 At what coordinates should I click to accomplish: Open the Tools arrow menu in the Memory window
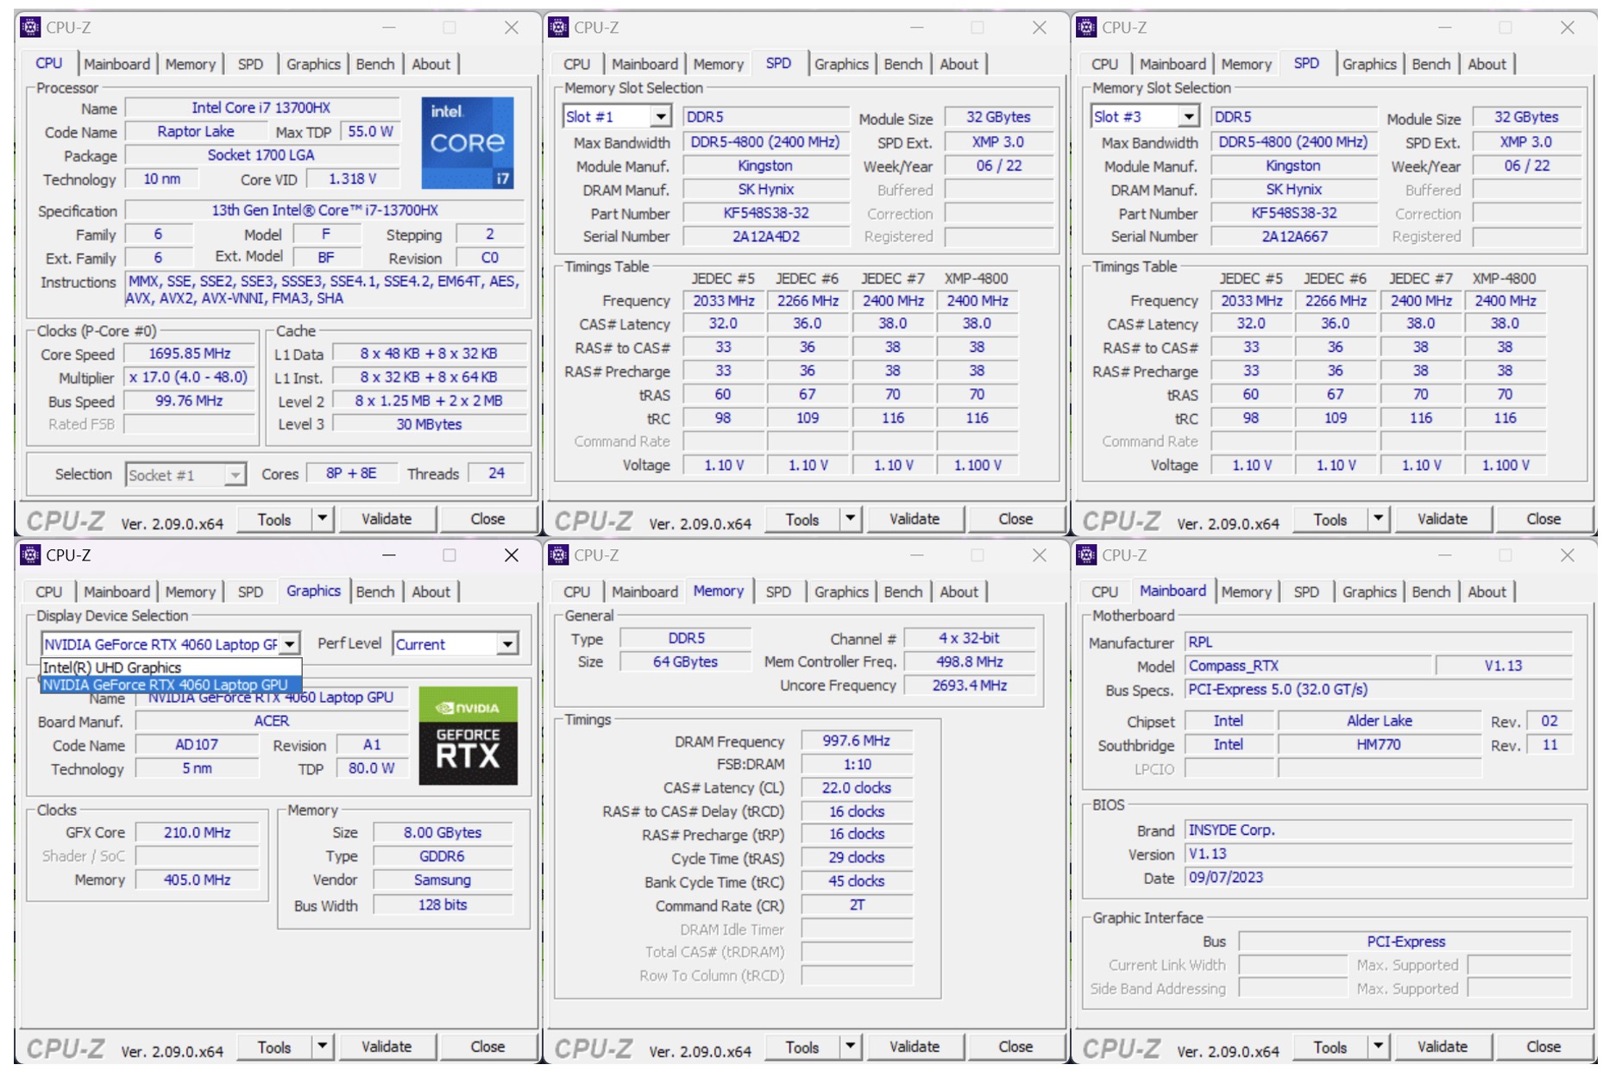850,1047
